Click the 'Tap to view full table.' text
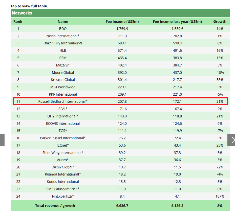The height and width of the screenshot is (211, 235). point(29,6)
